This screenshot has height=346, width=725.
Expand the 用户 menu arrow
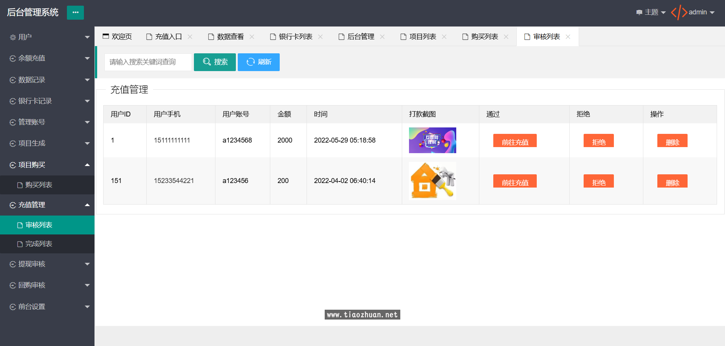87,37
